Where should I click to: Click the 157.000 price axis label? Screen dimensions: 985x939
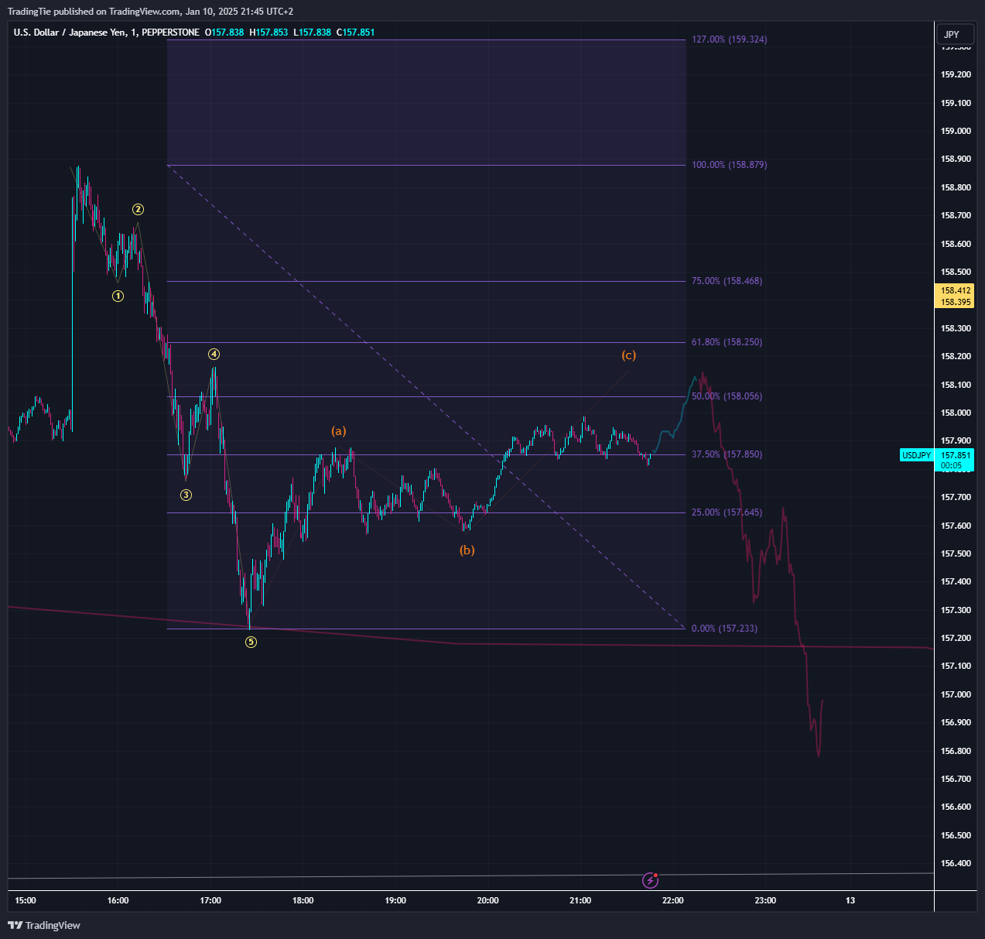956,695
